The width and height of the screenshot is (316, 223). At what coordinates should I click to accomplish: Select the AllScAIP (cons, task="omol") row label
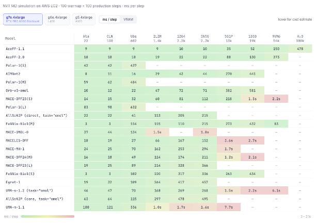tap(35, 199)
